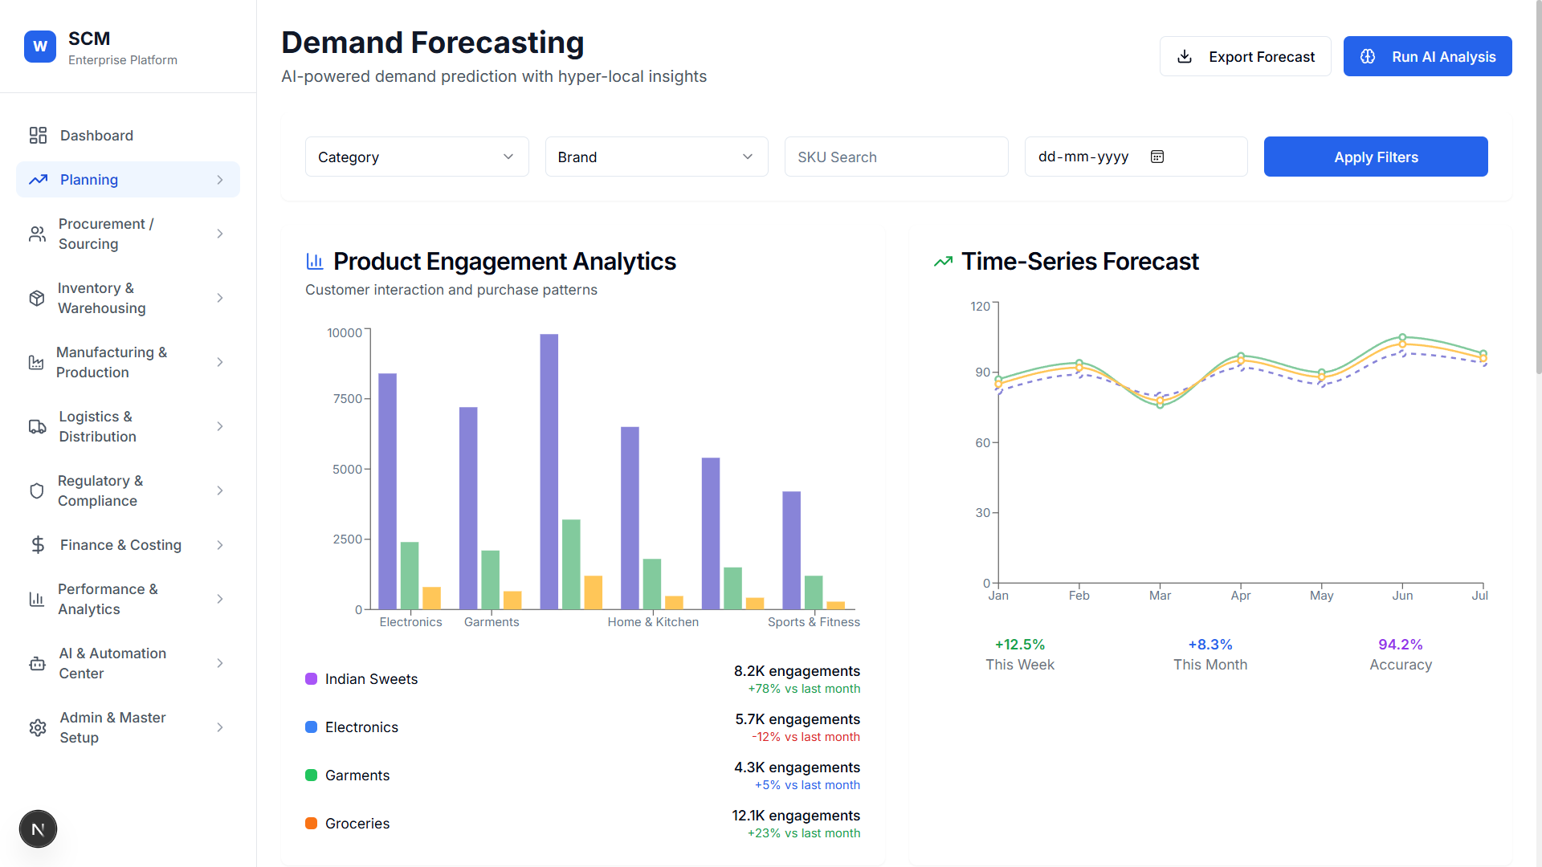
Task: Click the Finance dollar sign icon
Action: coord(38,545)
